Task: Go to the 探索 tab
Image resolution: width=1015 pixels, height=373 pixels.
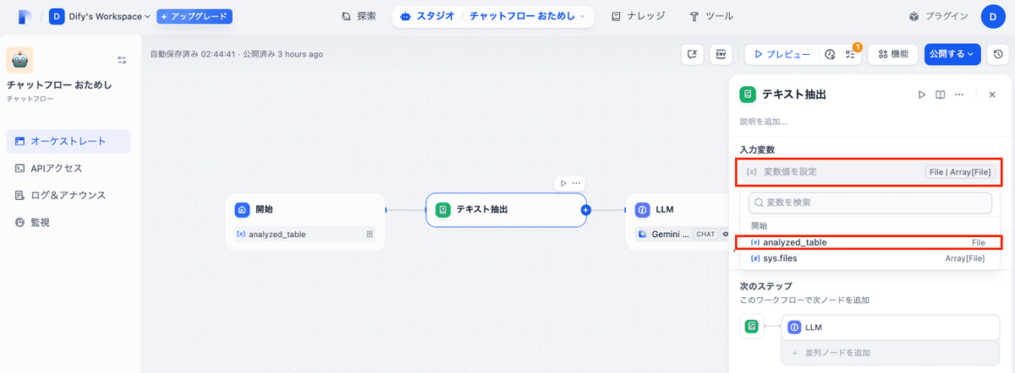Action: click(x=359, y=16)
